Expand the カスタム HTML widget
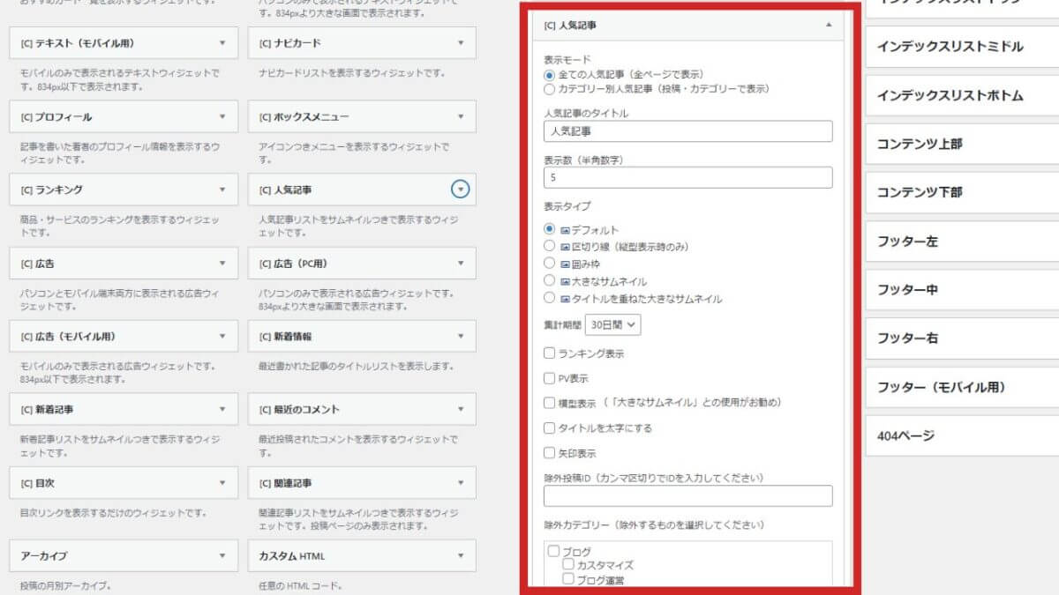The height and width of the screenshot is (595, 1059). (459, 555)
